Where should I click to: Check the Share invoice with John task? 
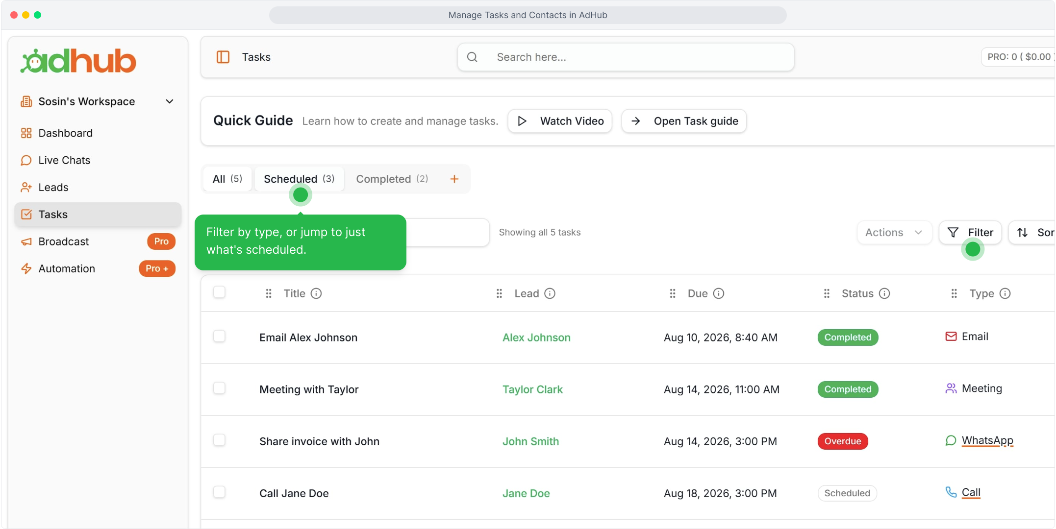[x=219, y=440]
